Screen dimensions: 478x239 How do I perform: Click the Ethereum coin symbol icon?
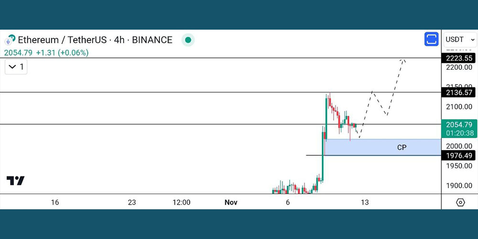pyautogui.click(x=10, y=40)
